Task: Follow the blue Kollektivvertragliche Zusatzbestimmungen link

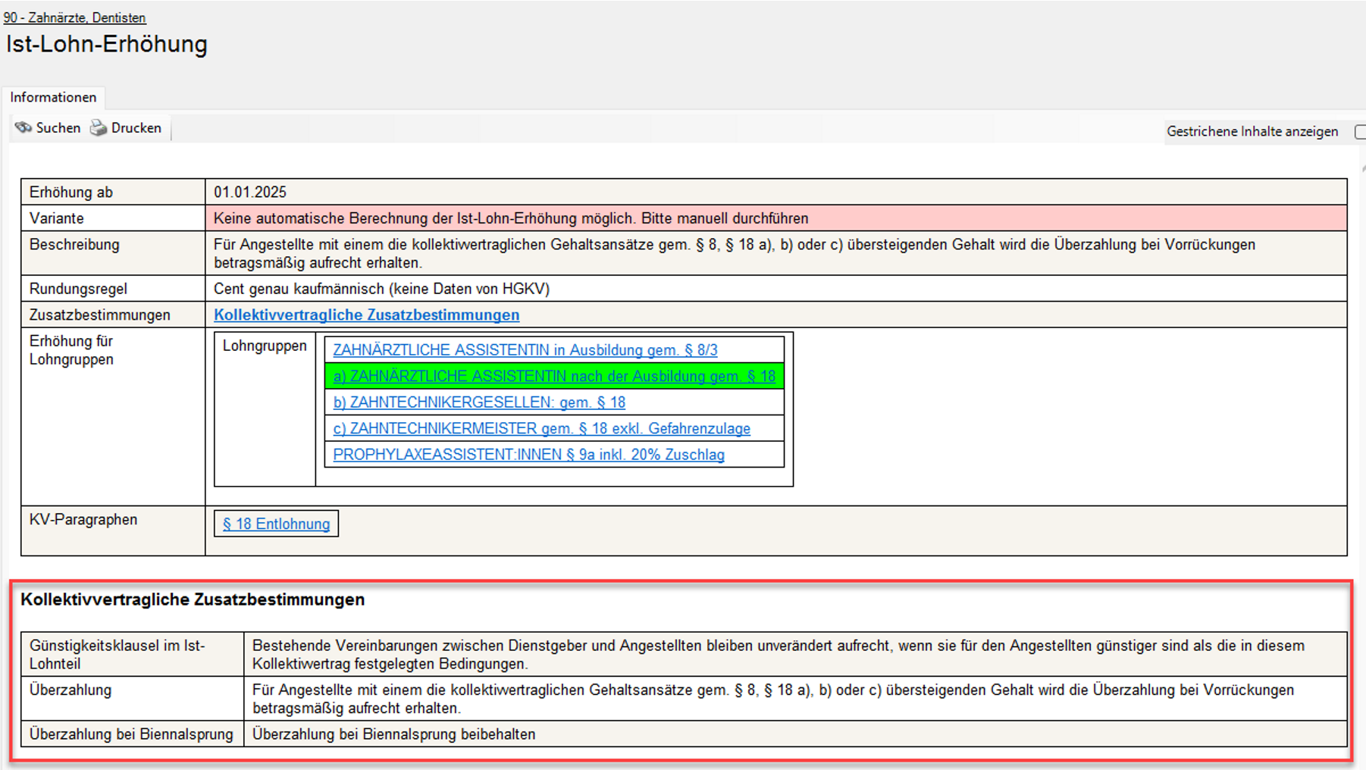Action: [366, 315]
